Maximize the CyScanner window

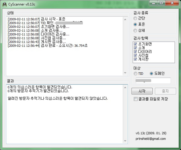point(161,3)
